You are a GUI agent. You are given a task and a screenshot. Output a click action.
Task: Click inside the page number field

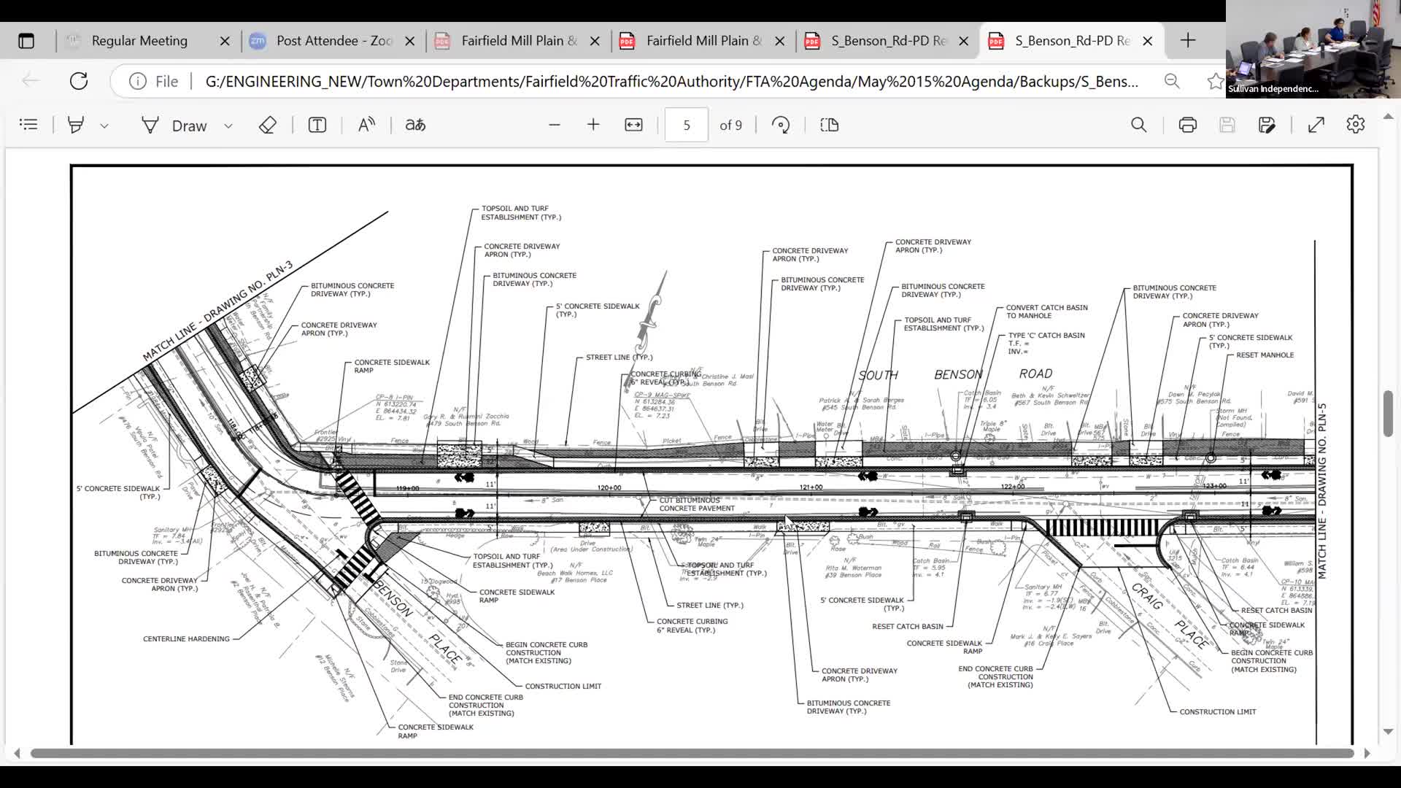pos(686,124)
